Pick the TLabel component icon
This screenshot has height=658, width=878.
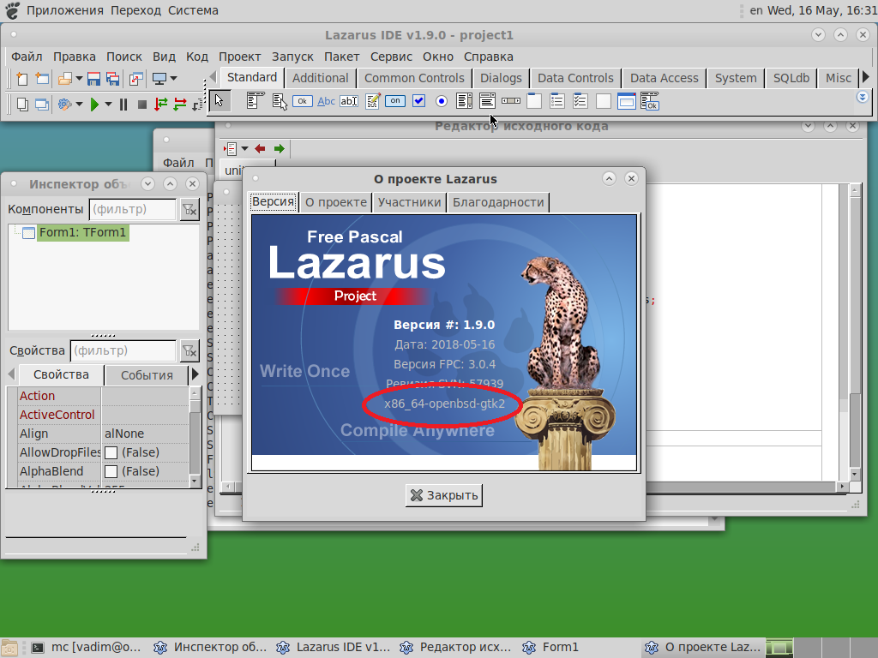(x=326, y=101)
